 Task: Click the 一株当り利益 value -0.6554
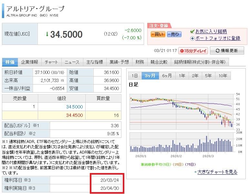[57, 88]
